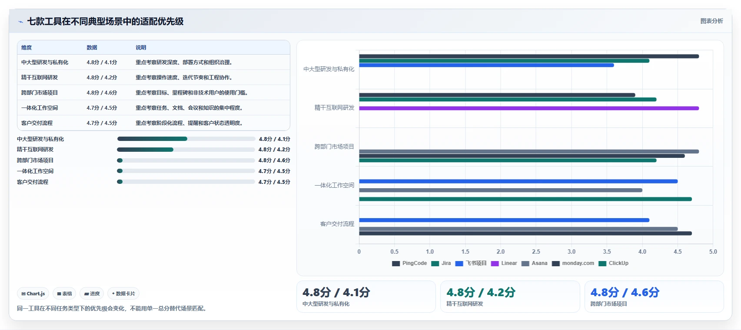This screenshot has width=741, height=330.
Task: Toggle PingCode legend swatch in chart
Action: [396, 264]
